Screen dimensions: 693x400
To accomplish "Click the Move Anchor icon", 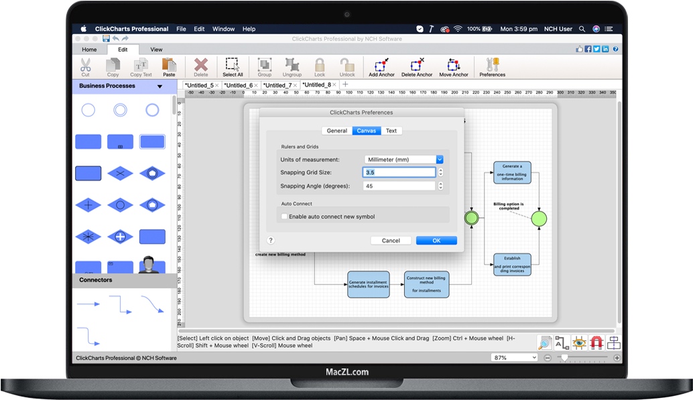I will coord(453,66).
